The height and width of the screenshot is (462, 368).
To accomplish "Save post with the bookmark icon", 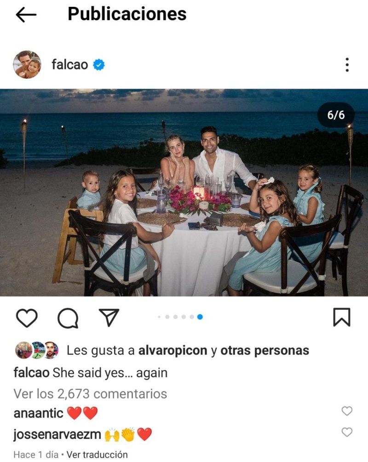I will pyautogui.click(x=342, y=317).
